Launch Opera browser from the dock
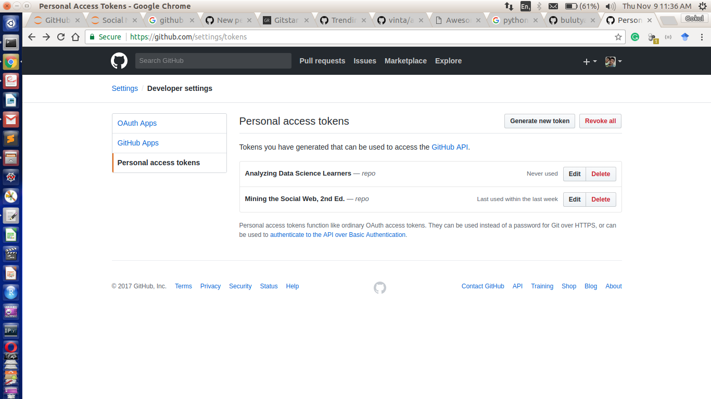Viewport: 711px width, 399px height. click(x=11, y=347)
